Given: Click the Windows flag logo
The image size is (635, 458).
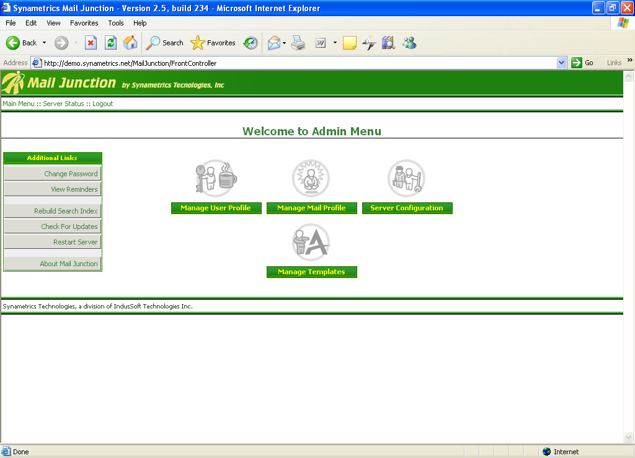Looking at the screenshot, I should (x=623, y=23).
